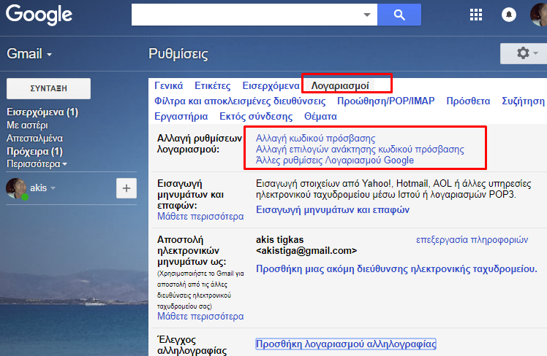Open the Πρόσθετα tab

click(468, 101)
